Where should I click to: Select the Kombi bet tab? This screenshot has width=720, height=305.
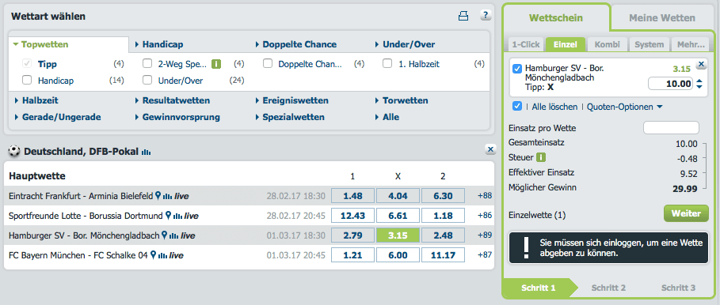607,44
